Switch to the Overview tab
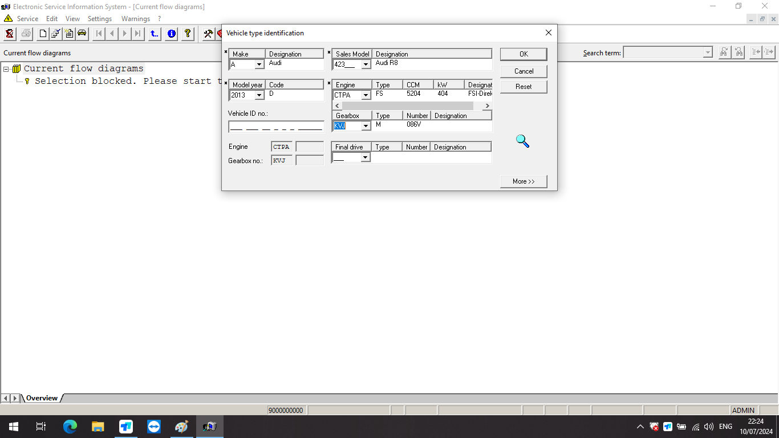 click(42, 398)
